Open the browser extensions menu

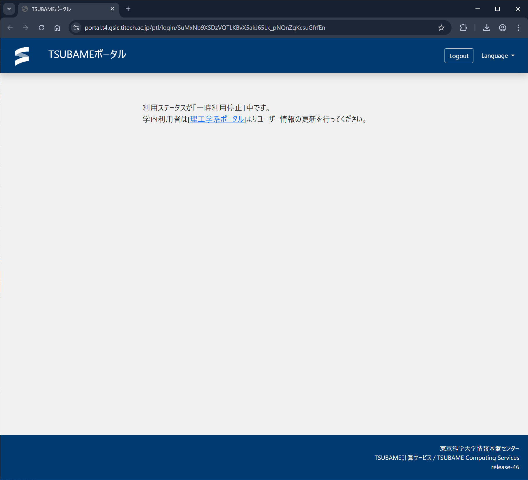[x=463, y=28]
